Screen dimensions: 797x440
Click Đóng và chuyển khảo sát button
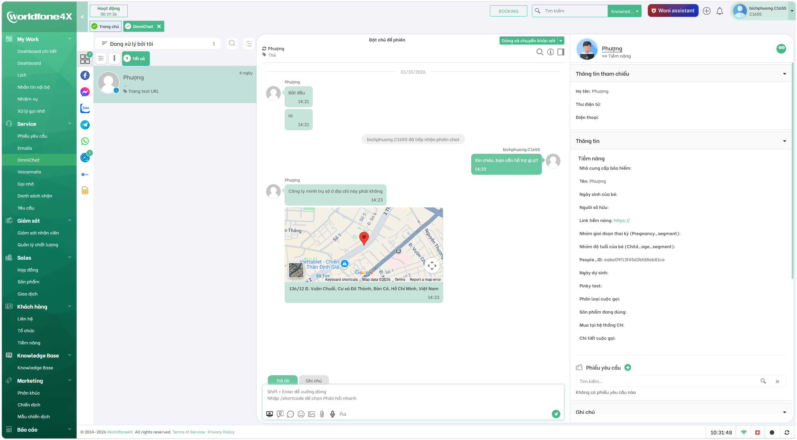click(x=529, y=41)
